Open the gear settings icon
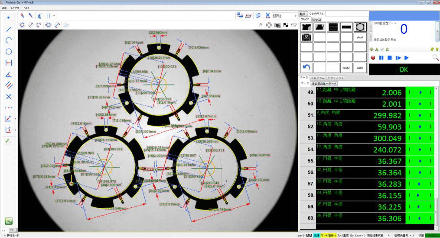 click(x=269, y=25)
